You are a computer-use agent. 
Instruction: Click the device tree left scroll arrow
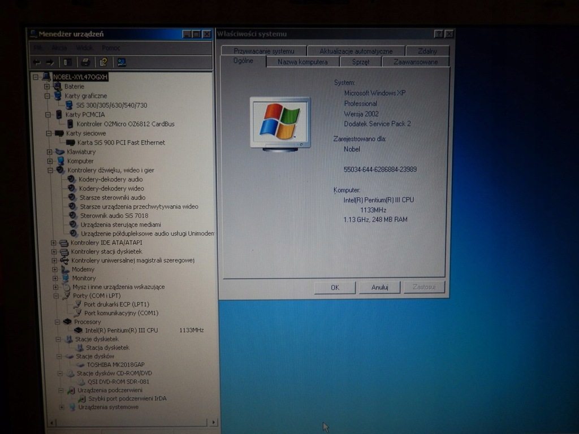(52, 423)
